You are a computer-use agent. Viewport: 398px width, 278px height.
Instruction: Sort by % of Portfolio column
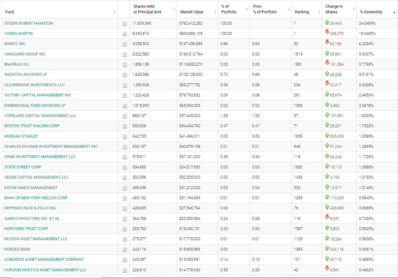(234, 9)
